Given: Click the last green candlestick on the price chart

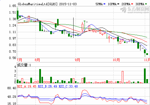Looking at the screenshot, I should click(147, 54).
